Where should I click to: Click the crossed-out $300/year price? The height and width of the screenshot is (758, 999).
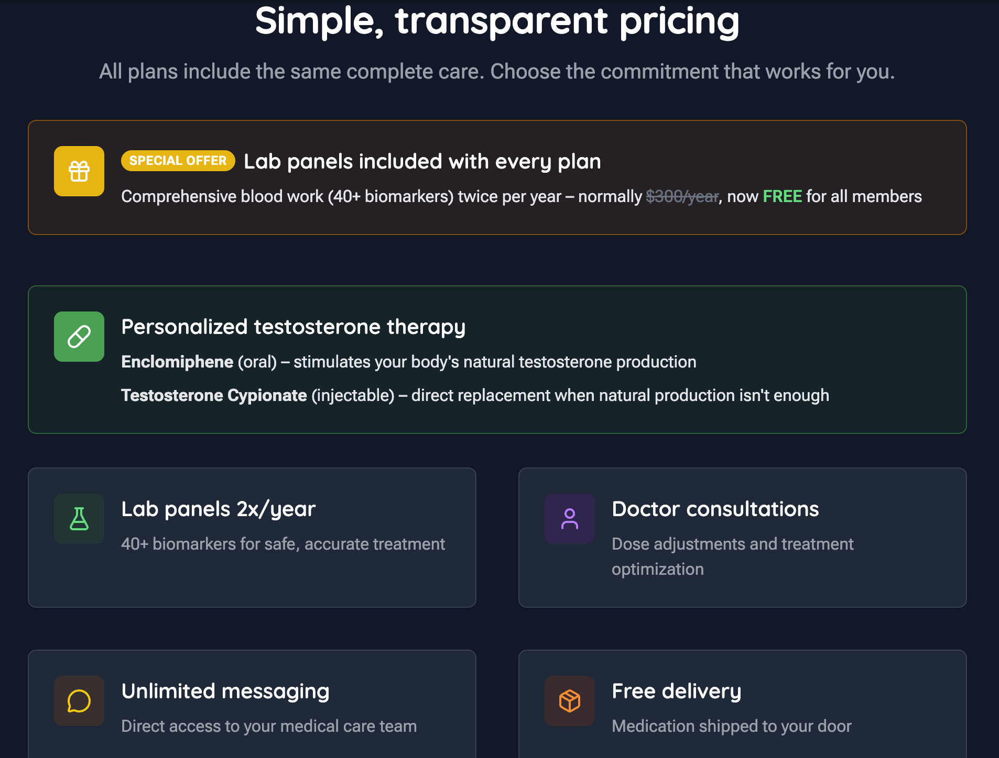tap(682, 196)
